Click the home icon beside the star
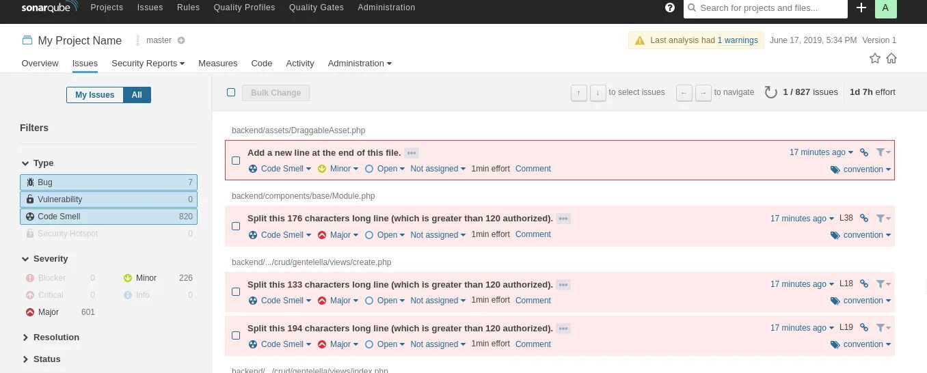Viewport: 927px width, 373px height. tap(891, 58)
